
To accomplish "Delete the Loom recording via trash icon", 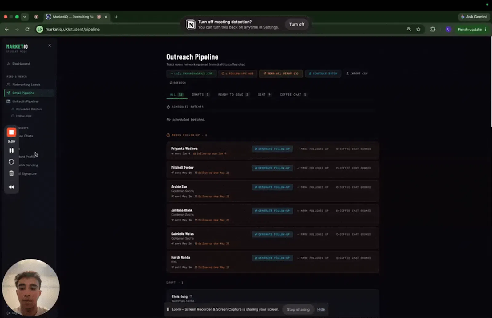I will coord(11,173).
